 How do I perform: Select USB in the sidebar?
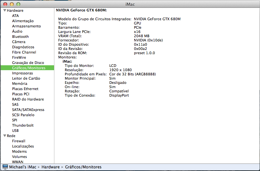pyautogui.click(x=15, y=131)
